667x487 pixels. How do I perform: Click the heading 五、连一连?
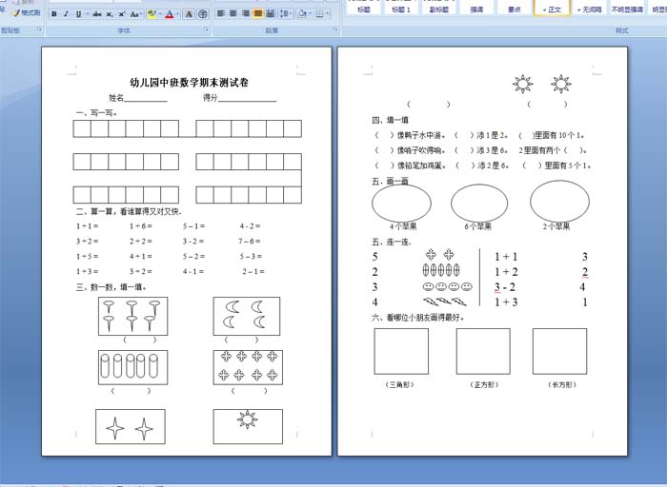[x=392, y=242]
